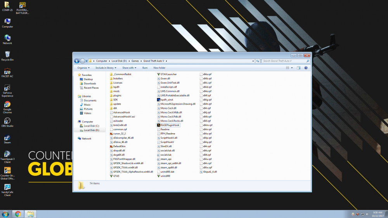The width and height of the screenshot is (388, 218).
Task: Select the GTAVLauncher file
Action: click(x=167, y=74)
